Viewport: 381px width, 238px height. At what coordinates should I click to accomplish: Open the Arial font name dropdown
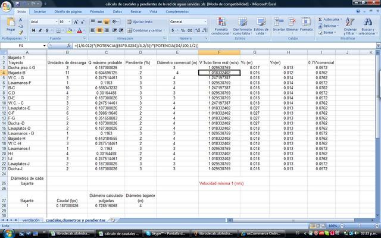pyautogui.click(x=57, y=22)
